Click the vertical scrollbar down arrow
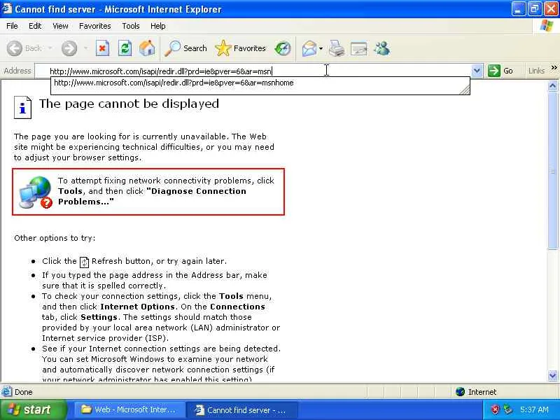This screenshot has width=560, height=420. pyautogui.click(x=552, y=375)
